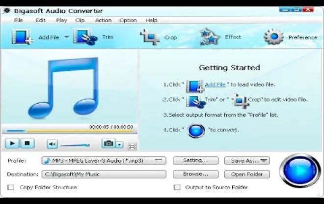
Task: Select the Crop tool icon
Action: tap(150, 37)
